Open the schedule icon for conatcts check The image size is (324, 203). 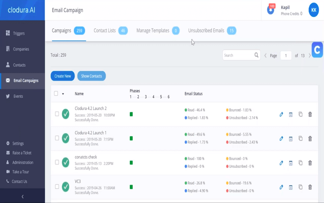pos(291,163)
